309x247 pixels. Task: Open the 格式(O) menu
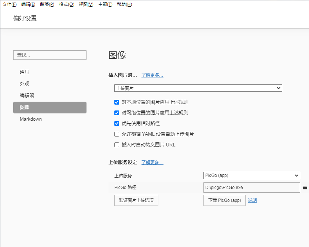click(66, 4)
